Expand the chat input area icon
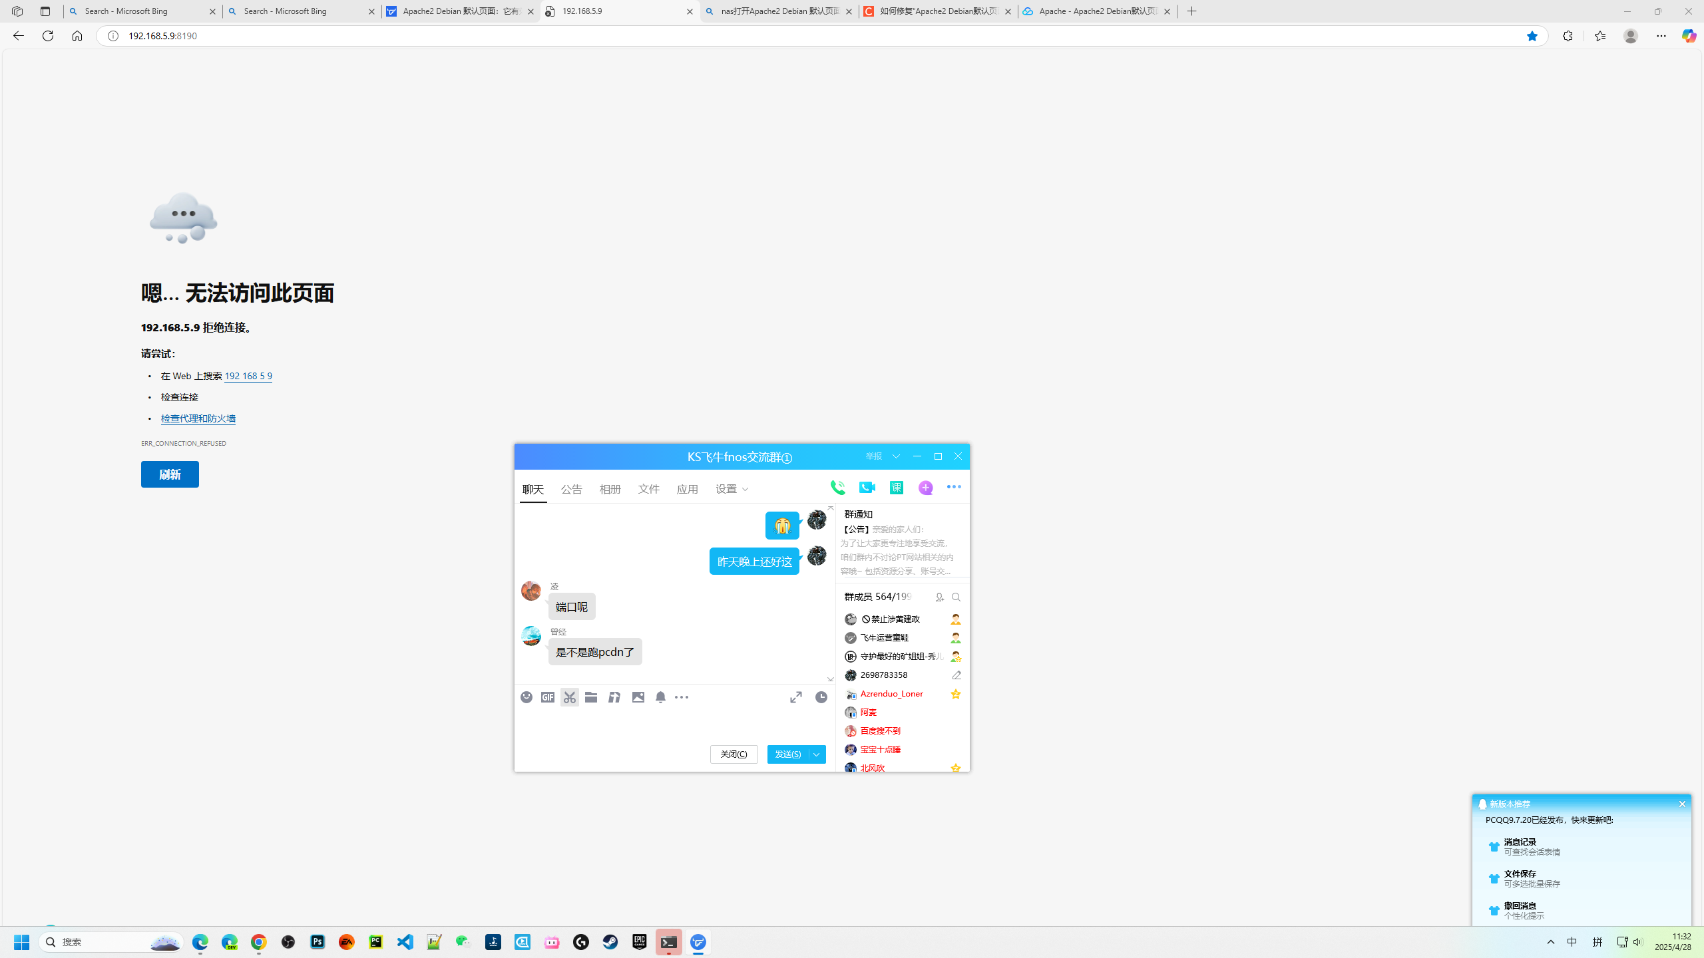This screenshot has height=958, width=1704. click(796, 697)
